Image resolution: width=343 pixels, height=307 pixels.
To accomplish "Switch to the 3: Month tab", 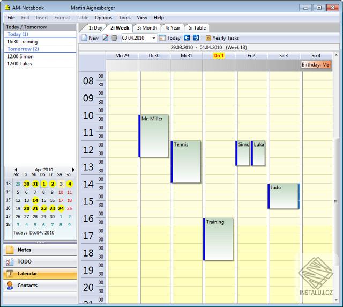I will [147, 28].
